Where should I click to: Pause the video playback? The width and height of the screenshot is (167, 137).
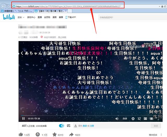[x=23, y=119]
